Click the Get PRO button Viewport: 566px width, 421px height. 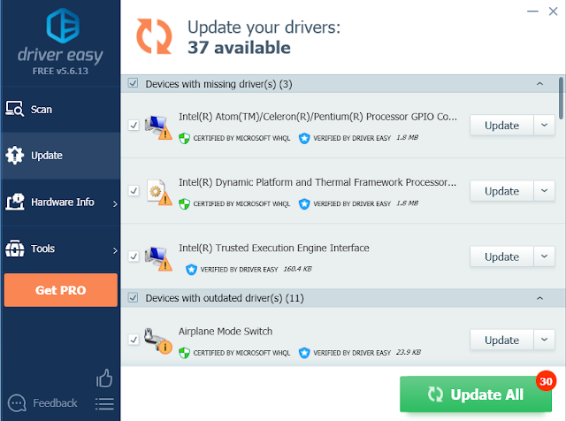coord(61,290)
